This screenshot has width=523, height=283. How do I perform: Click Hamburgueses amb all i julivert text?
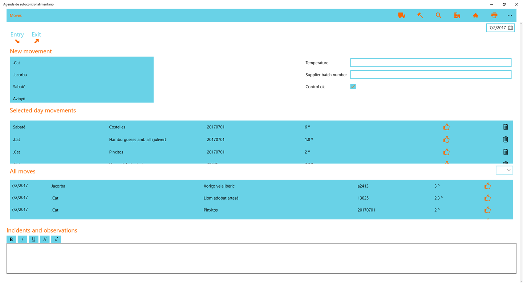click(x=138, y=139)
